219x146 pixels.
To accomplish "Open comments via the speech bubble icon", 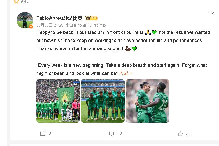I will click(x=112, y=134).
